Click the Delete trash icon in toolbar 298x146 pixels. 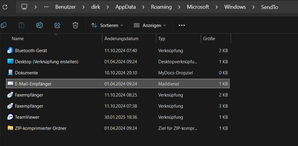pos(75,25)
